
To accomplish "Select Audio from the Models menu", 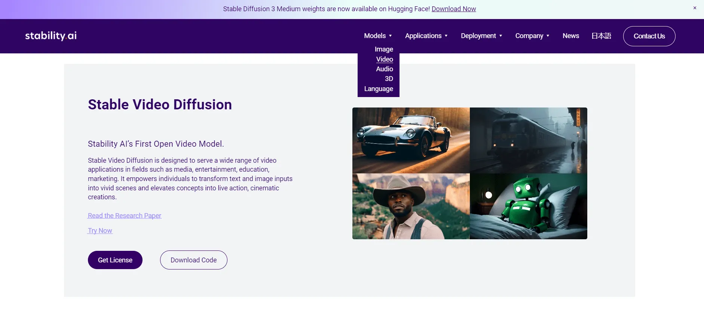I will pyautogui.click(x=385, y=69).
